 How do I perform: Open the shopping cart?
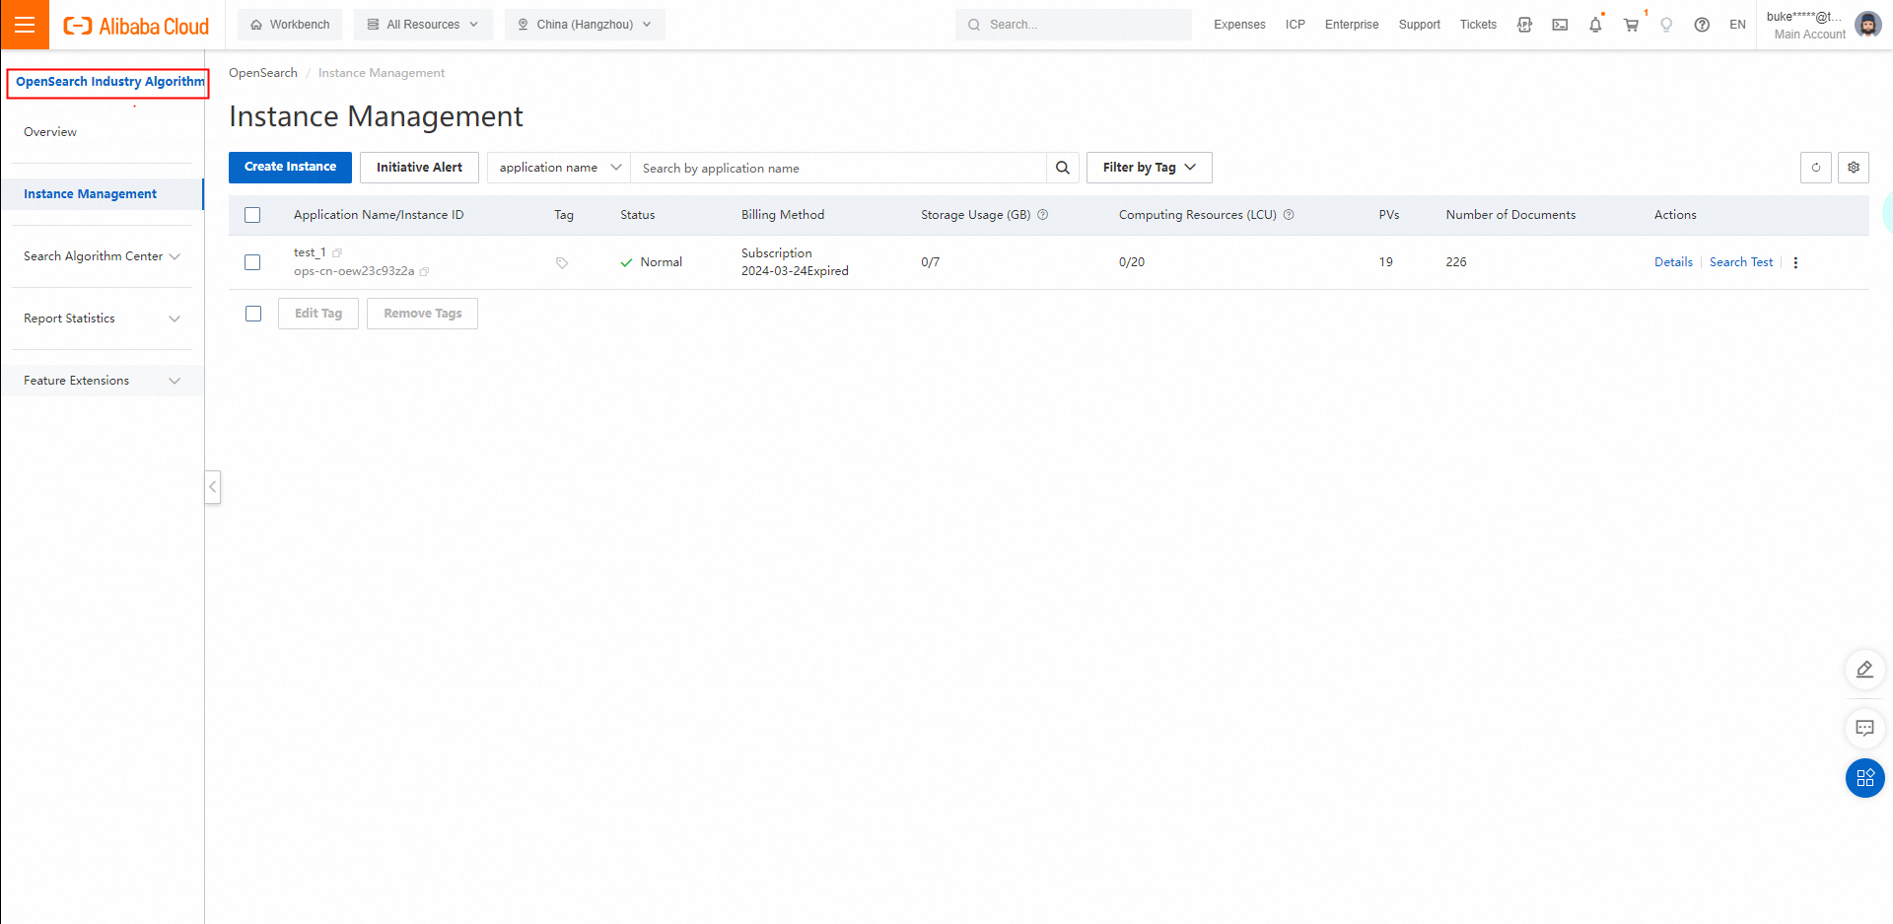1631,25
